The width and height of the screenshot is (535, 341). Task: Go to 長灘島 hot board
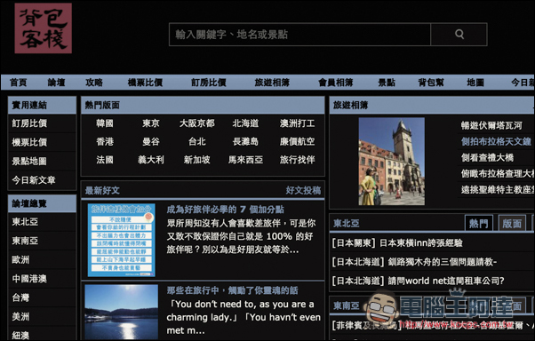245,141
